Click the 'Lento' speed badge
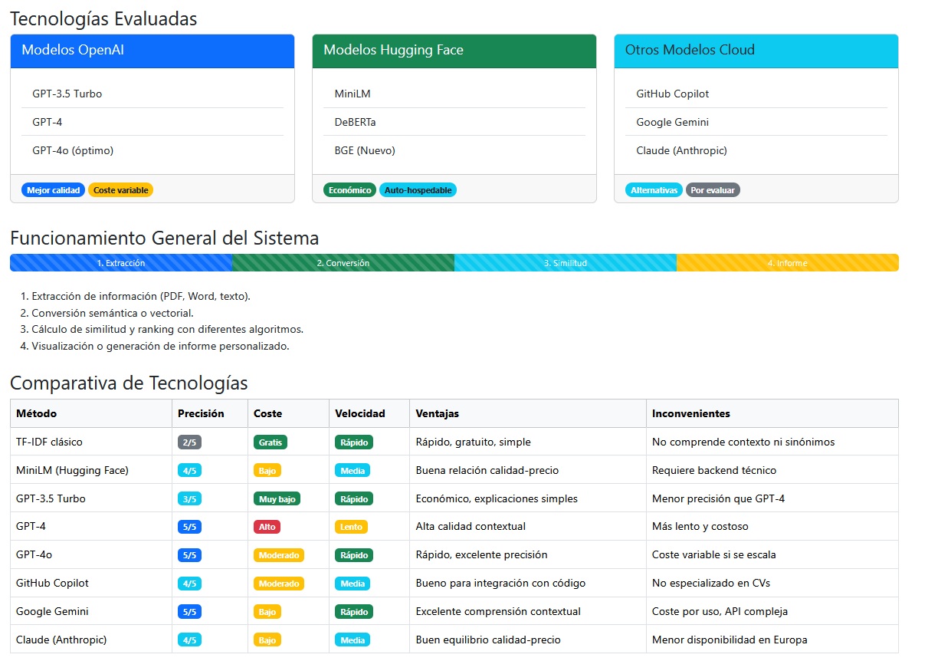Image resolution: width=928 pixels, height=661 pixels. pyautogui.click(x=351, y=527)
